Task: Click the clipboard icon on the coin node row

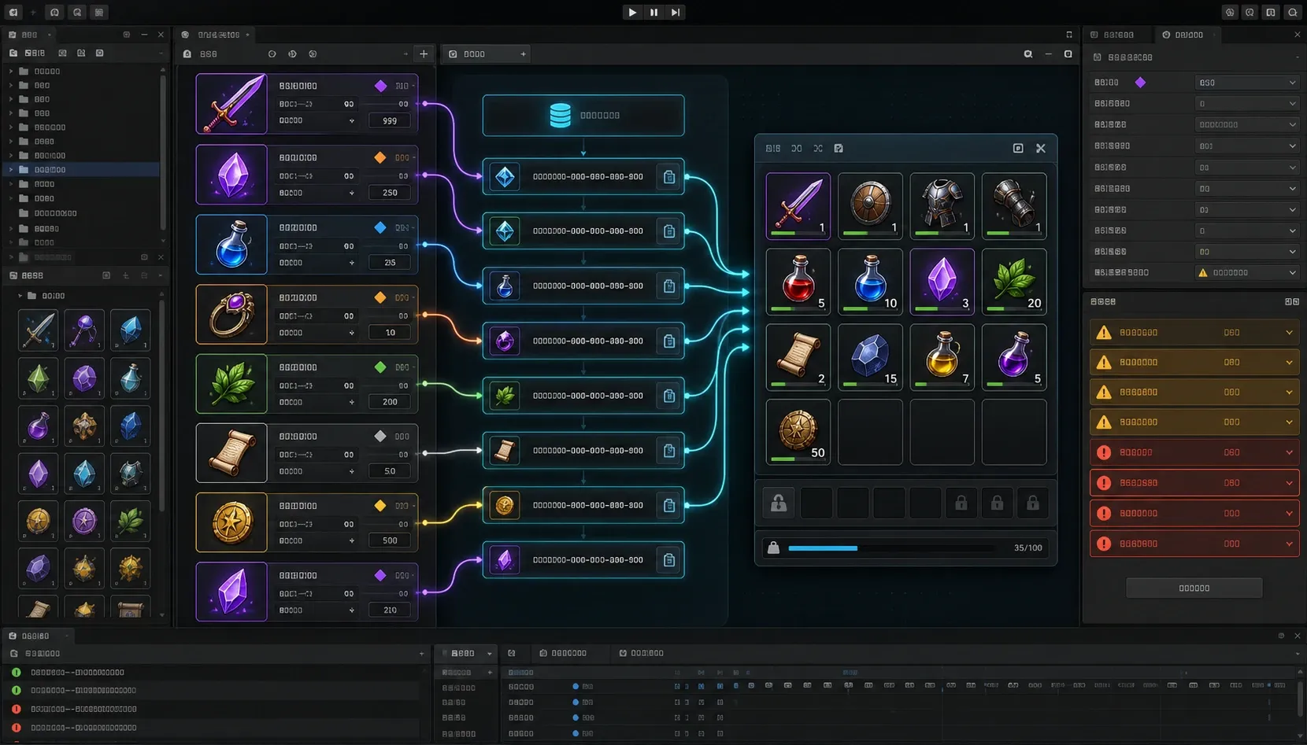Action: pyautogui.click(x=669, y=505)
